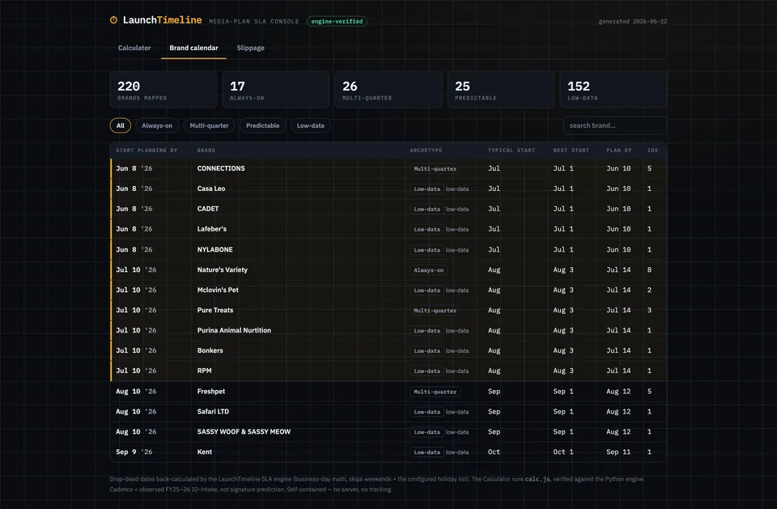777x509 pixels.
Task: Click Jul 14 plan-by date for Bonkers
Action: 618,350
